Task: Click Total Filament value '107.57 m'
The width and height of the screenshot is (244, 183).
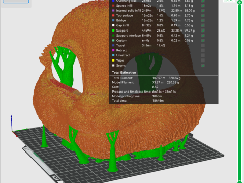Action: pos(159,78)
